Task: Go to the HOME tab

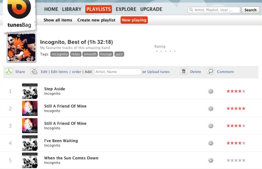Action: 51,9
